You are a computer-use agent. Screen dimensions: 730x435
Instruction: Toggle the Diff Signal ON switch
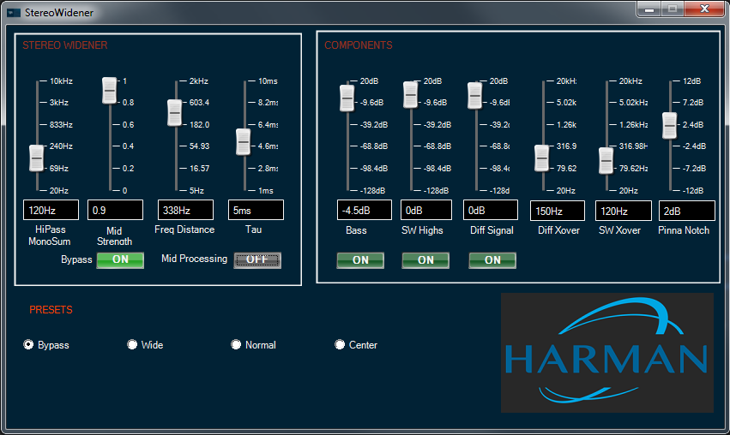click(492, 260)
